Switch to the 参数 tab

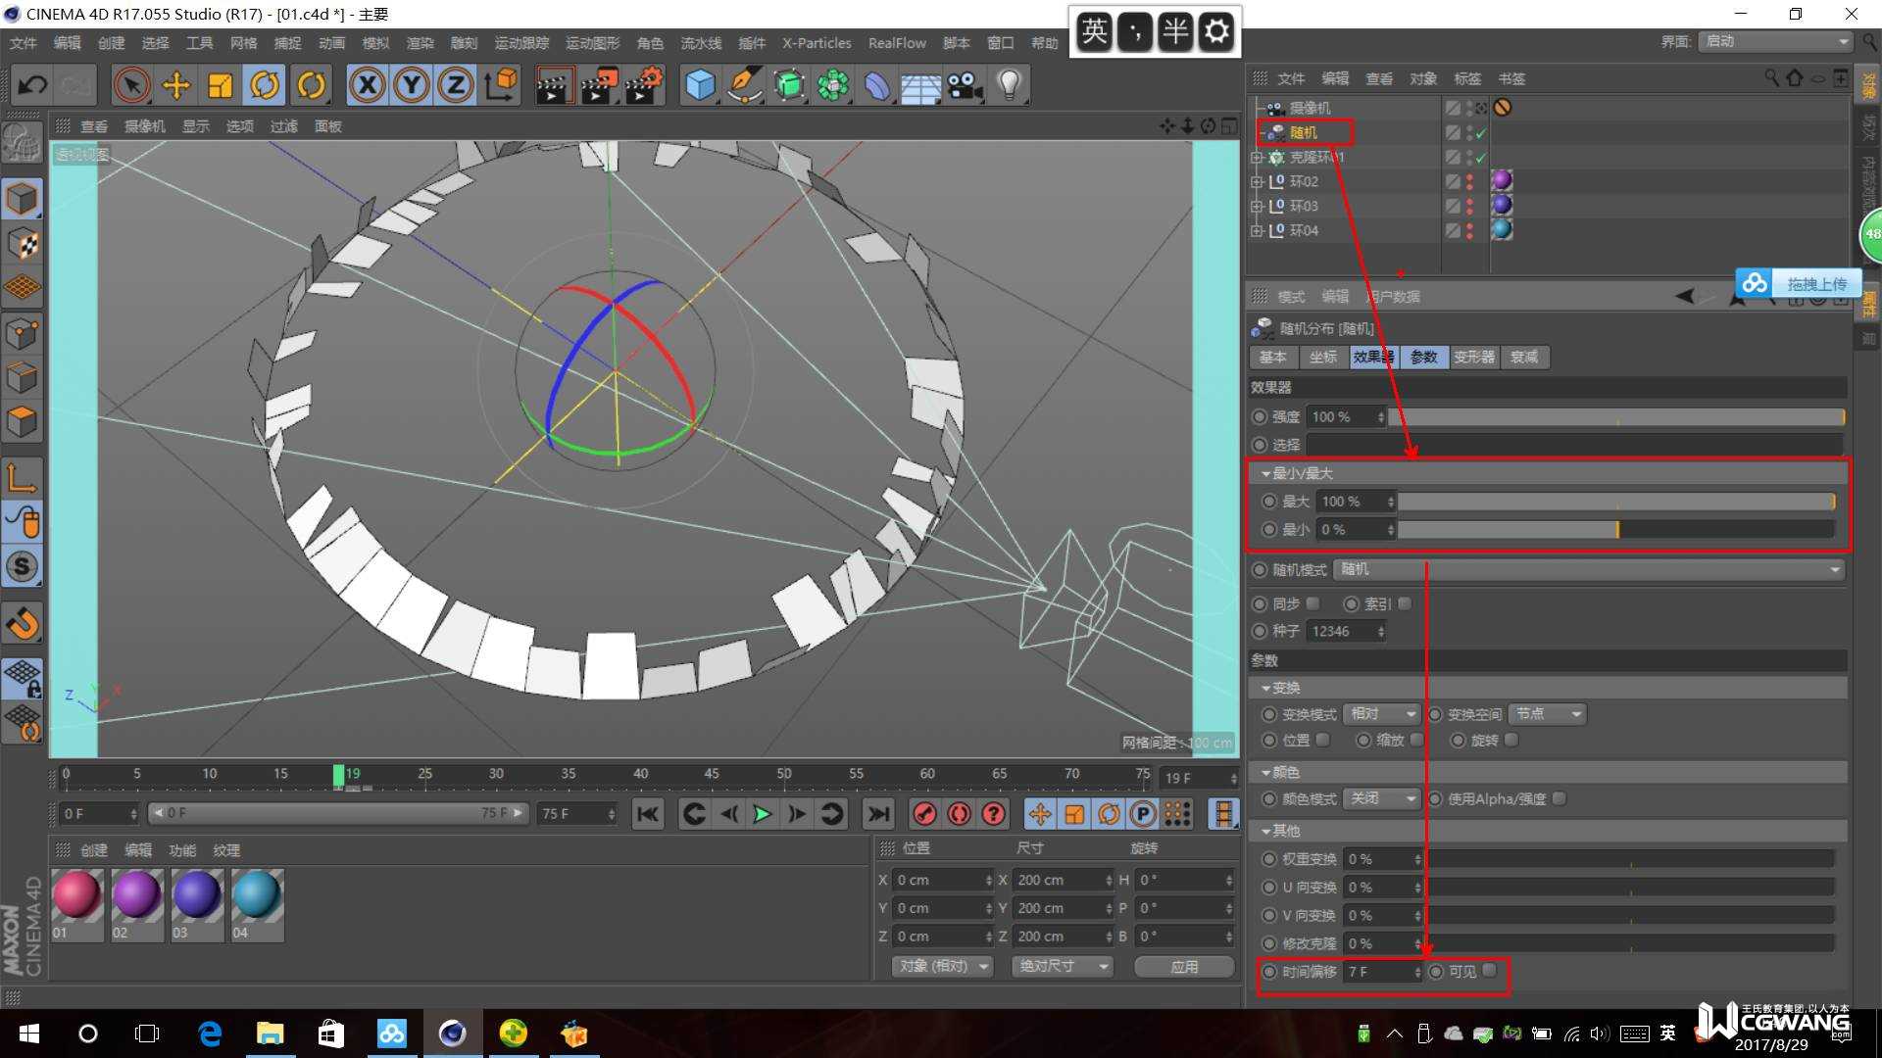pos(1423,357)
